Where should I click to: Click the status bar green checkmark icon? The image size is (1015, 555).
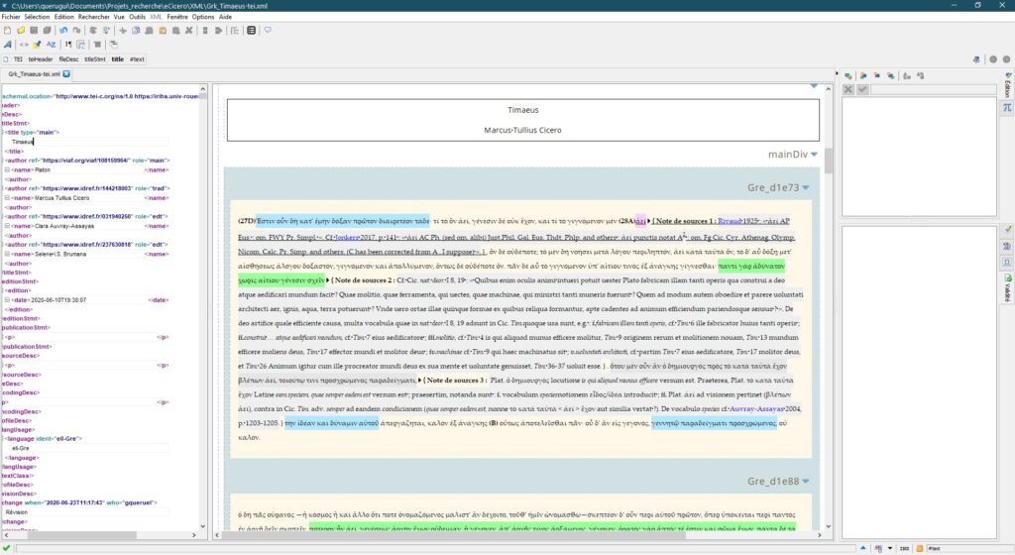pos(7,548)
